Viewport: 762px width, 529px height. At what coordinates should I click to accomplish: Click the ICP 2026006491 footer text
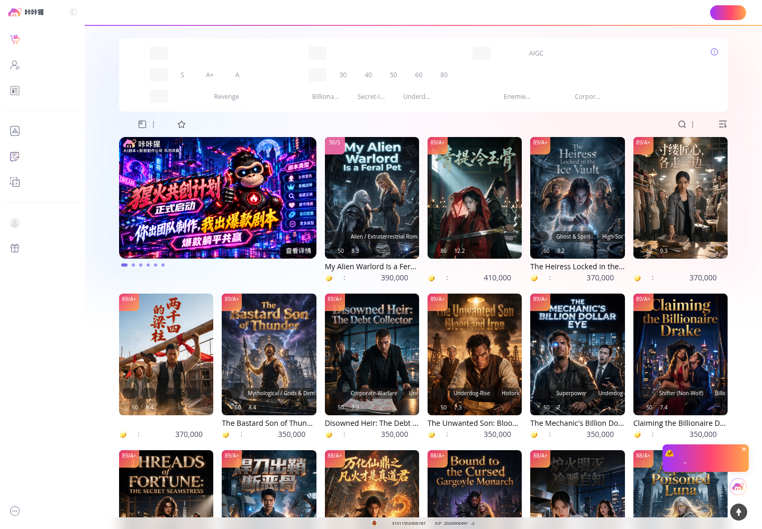[455, 523]
